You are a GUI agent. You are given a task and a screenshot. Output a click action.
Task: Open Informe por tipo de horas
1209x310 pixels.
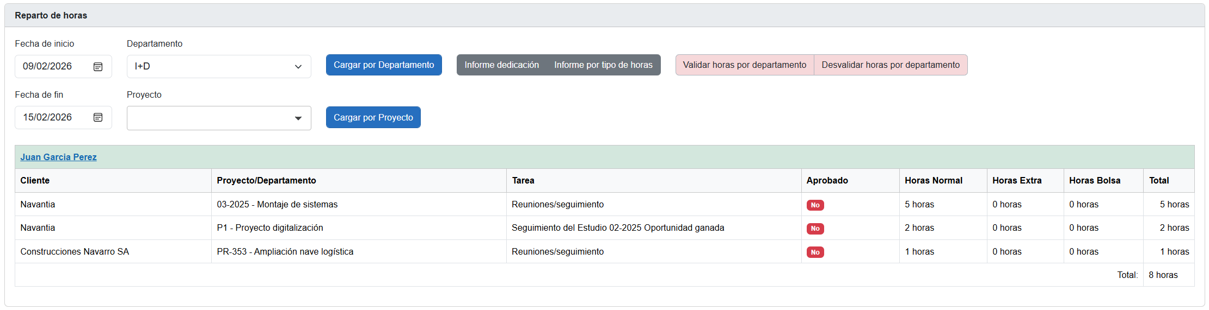603,65
